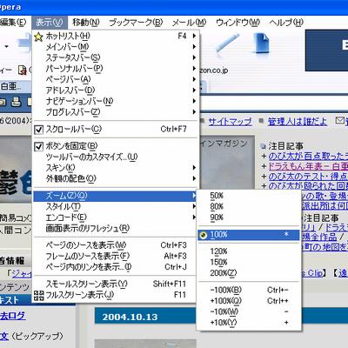Choose 画面表示のリフレッシュ
Screen dimensions: 348x348
[x=116, y=229]
